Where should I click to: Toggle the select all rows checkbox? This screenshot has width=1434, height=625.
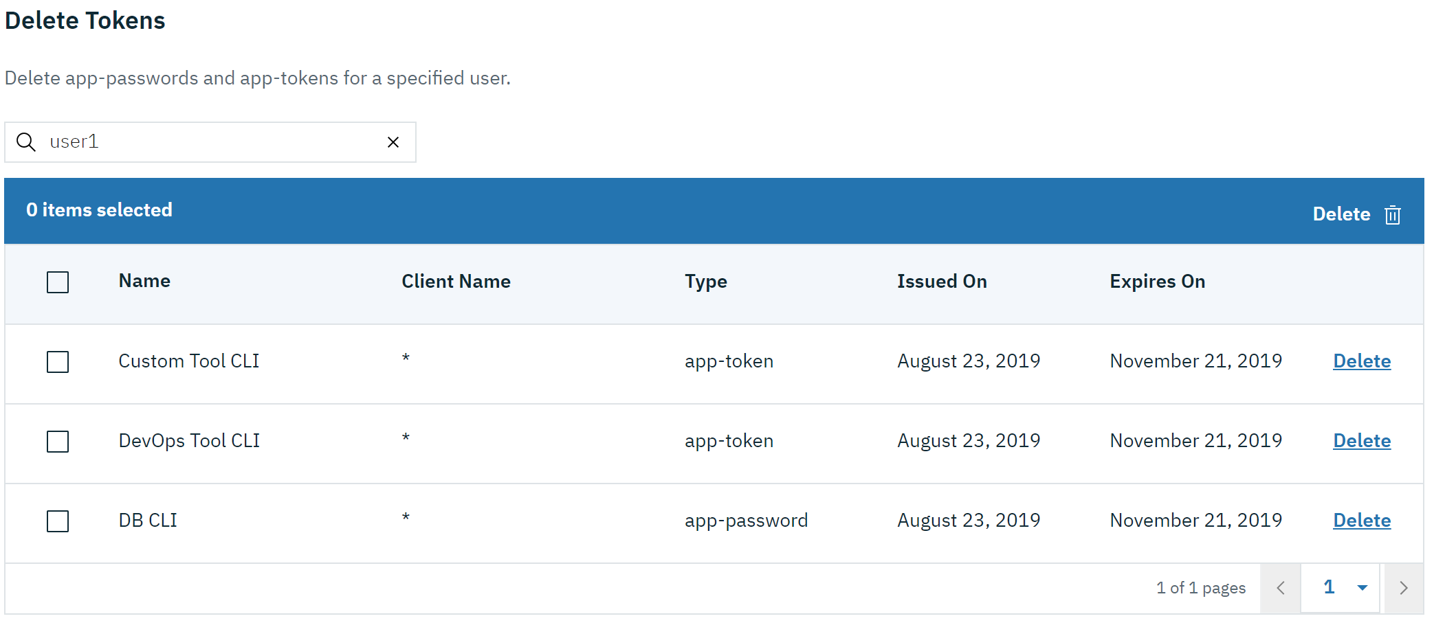58,282
